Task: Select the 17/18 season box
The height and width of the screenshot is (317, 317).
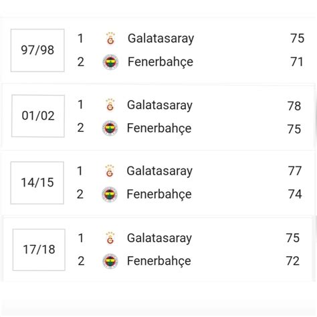Action: click(x=39, y=249)
